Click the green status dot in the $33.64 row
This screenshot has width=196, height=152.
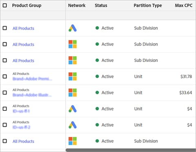tap(97, 93)
